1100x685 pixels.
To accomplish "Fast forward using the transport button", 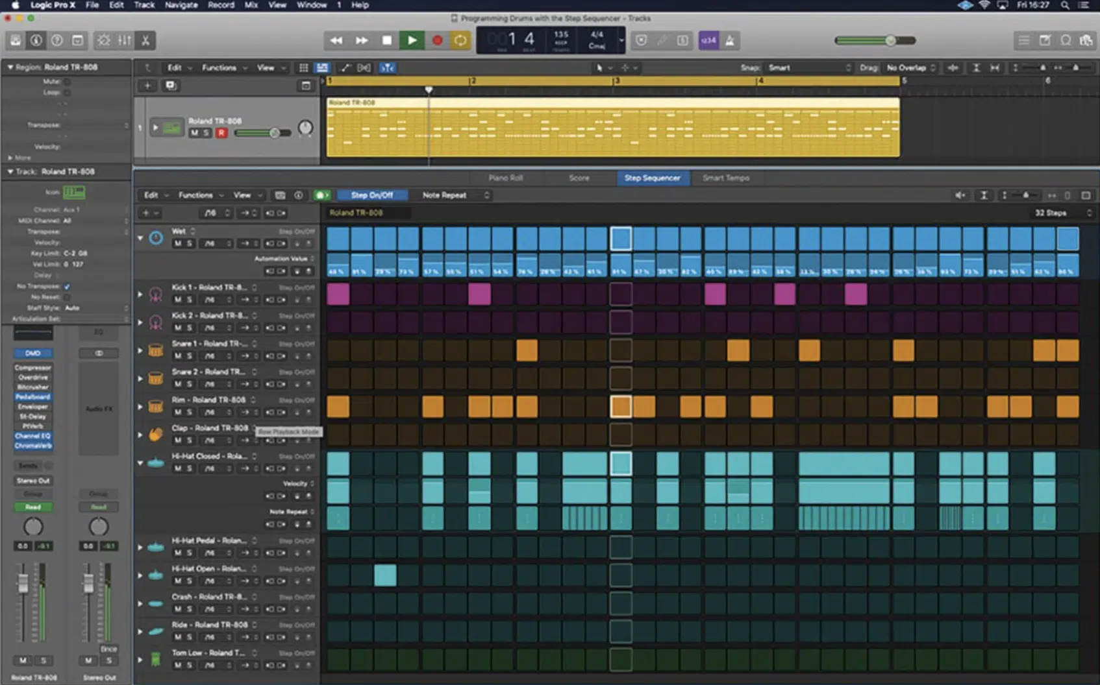I will click(362, 40).
